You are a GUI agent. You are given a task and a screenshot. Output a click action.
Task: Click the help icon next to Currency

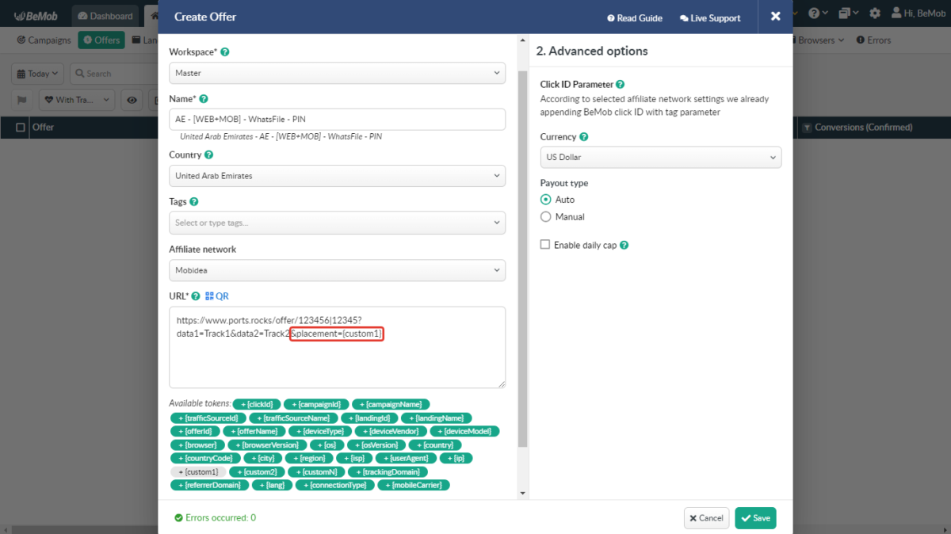584,137
